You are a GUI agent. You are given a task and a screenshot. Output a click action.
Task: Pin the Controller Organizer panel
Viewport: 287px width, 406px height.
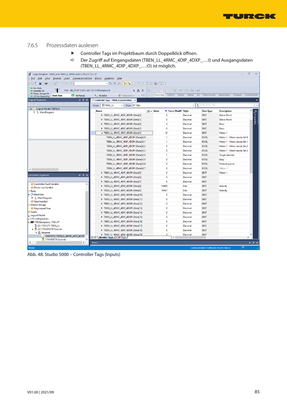83,175
